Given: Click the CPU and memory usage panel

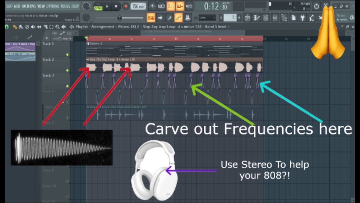Looking at the screenshot, I should point(289,6).
